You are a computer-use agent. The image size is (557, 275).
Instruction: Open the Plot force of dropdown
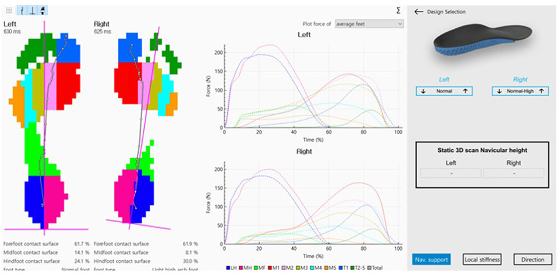[x=369, y=24]
